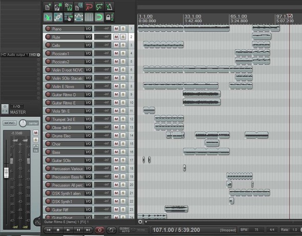The image size is (302, 236).
Task: Click the Save Project toolbar icon
Action: 69,7
